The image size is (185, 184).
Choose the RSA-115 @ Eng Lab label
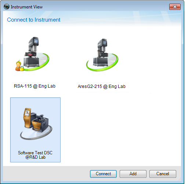click(35, 86)
